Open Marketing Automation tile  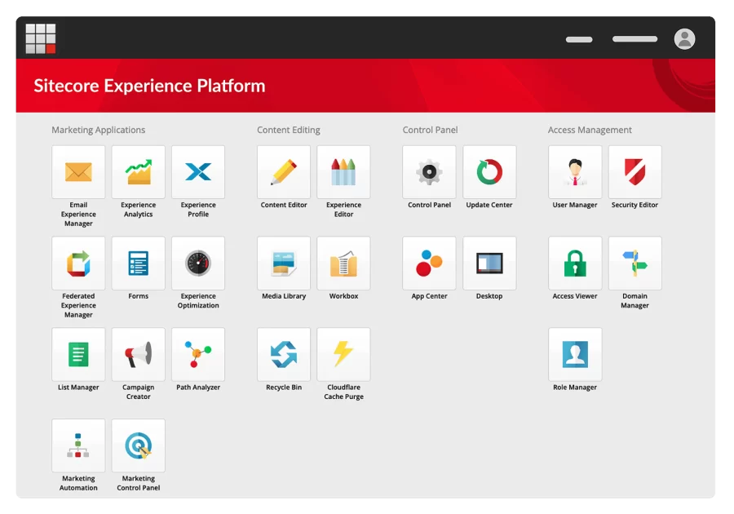click(x=78, y=445)
